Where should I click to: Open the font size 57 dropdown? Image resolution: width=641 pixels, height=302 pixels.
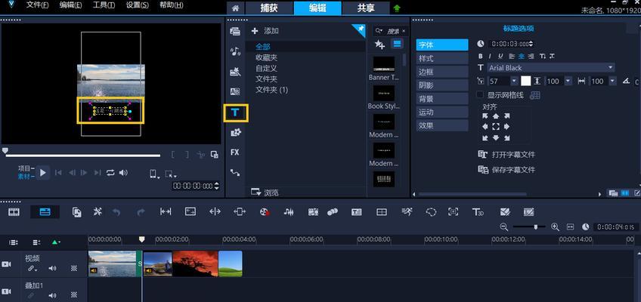click(x=514, y=82)
